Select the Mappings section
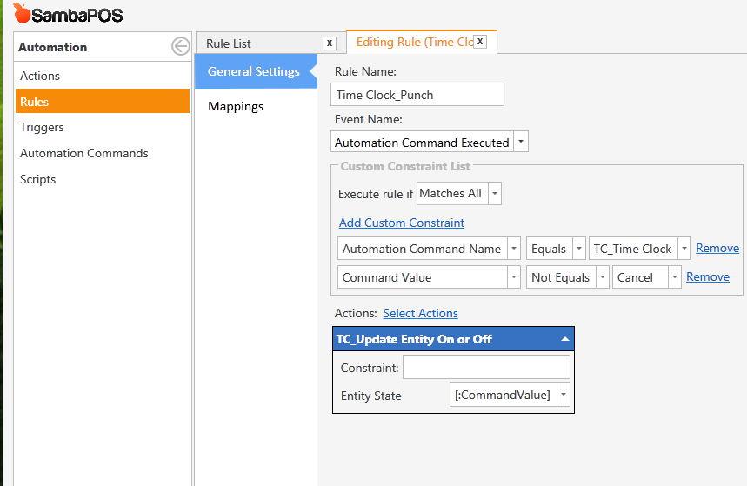This screenshot has width=747, height=486. click(236, 106)
